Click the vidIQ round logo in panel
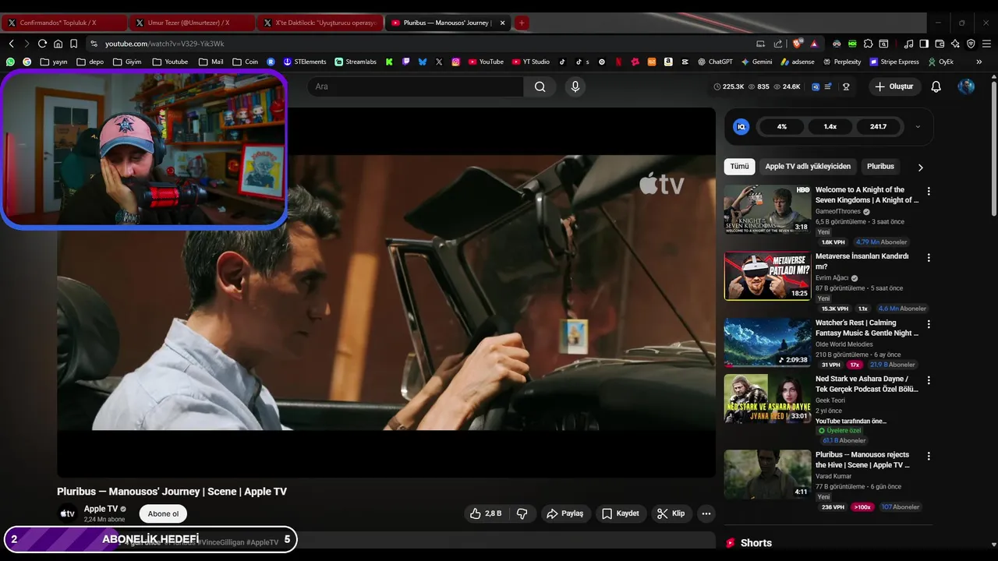 741,126
